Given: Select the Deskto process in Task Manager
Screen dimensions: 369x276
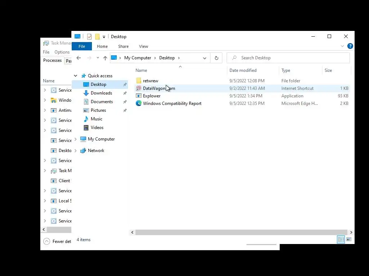Looking at the screenshot, I should point(61,151).
